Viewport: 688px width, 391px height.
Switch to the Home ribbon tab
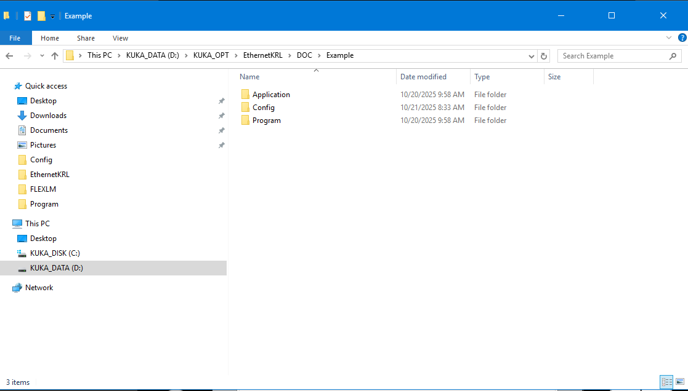tap(50, 38)
